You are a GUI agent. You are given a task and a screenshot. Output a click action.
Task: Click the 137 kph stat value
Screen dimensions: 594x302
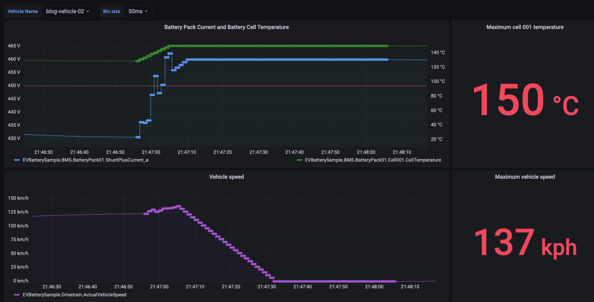(x=525, y=242)
